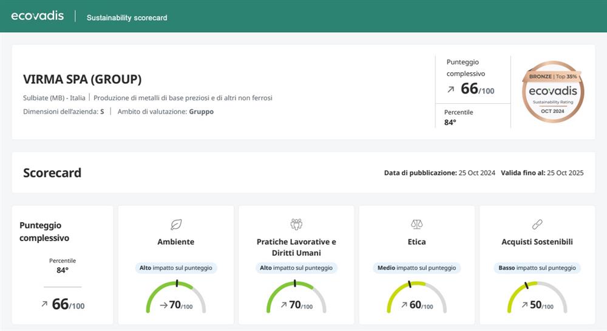Image resolution: width=607 pixels, height=331 pixels.
Task: Click the 'Percentile 84°' value in top panel
Action: coord(458,117)
